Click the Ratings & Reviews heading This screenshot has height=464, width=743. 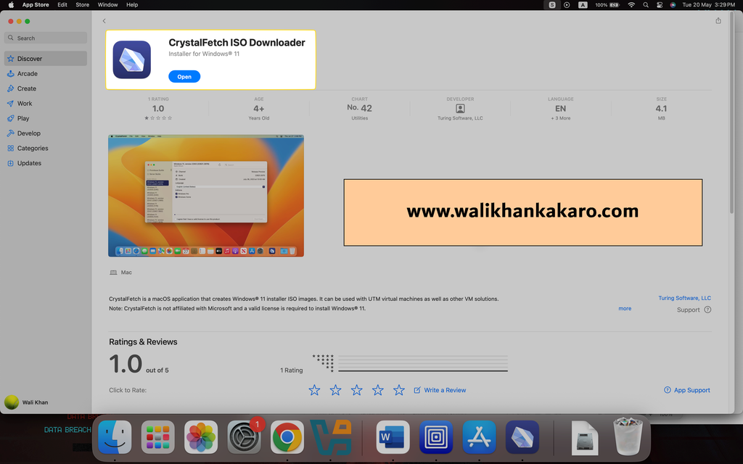coord(143,342)
